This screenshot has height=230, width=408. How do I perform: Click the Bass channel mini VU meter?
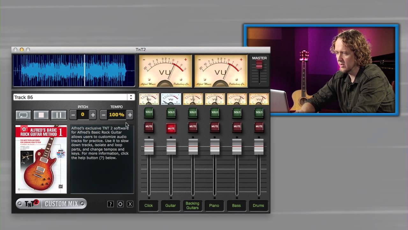coord(237,99)
